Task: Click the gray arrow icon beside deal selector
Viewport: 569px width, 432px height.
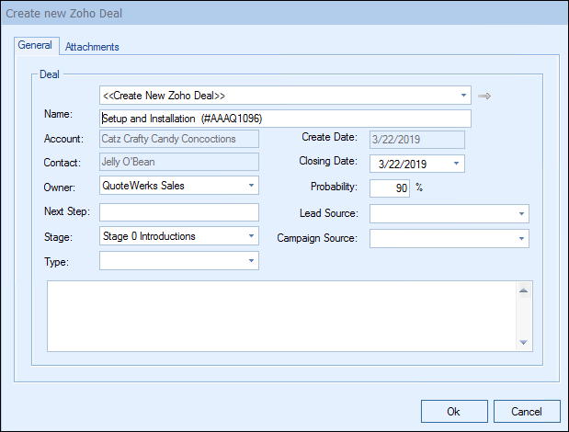Action: pos(484,97)
